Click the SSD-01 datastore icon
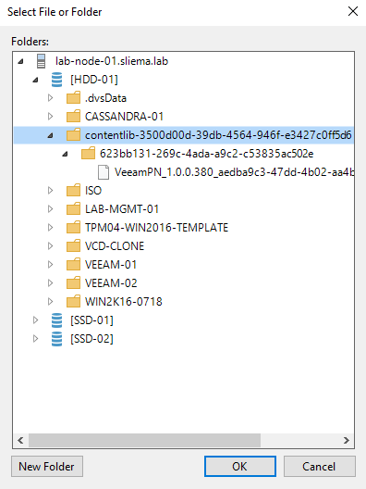 pyautogui.click(x=56, y=320)
